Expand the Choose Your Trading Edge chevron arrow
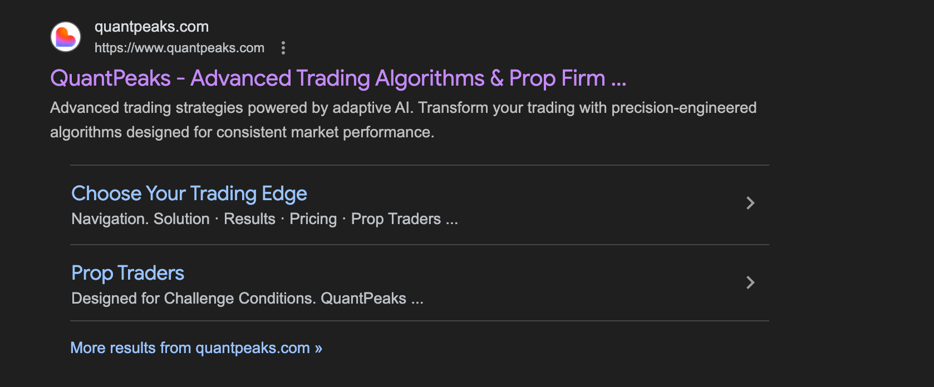This screenshot has height=387, width=934. [750, 203]
